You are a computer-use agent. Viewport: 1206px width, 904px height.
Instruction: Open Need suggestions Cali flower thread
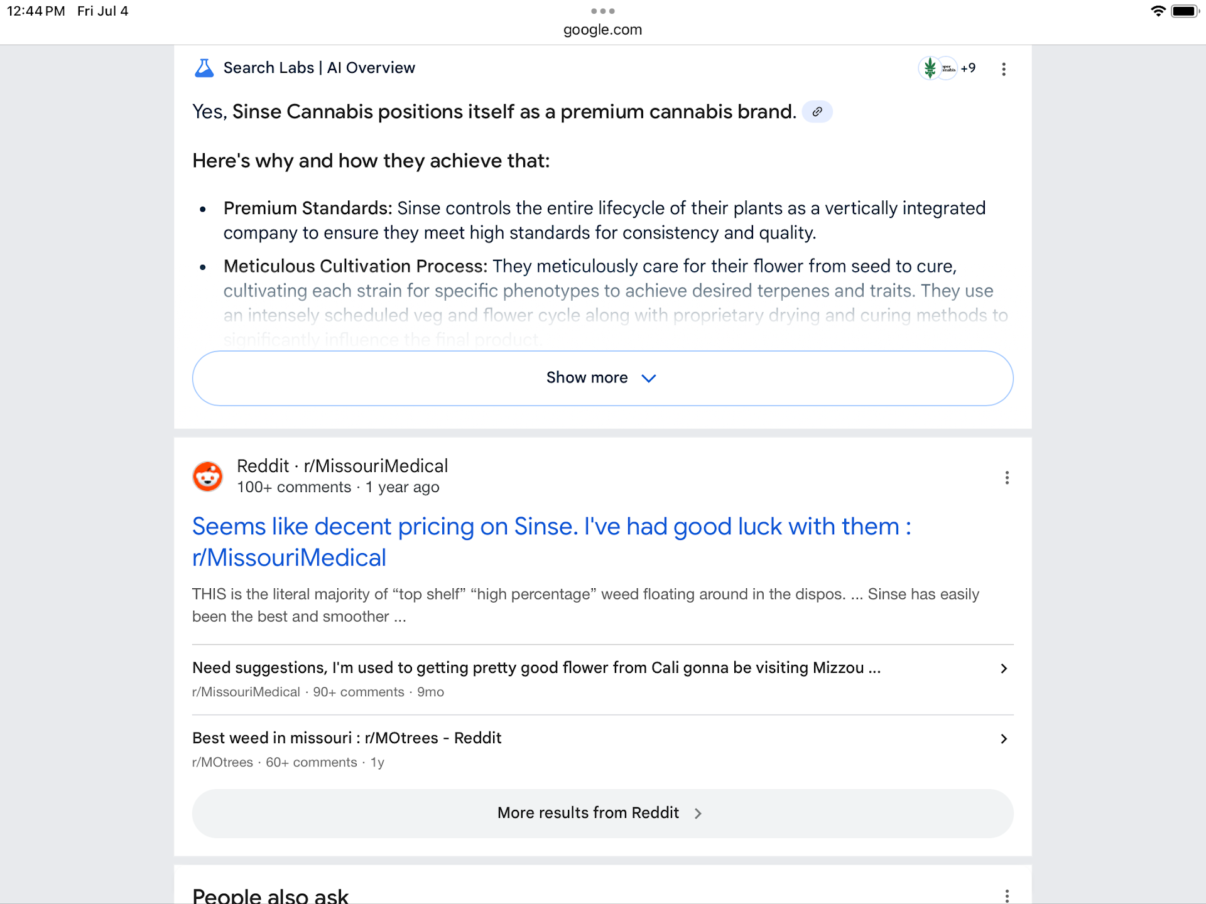coord(536,668)
